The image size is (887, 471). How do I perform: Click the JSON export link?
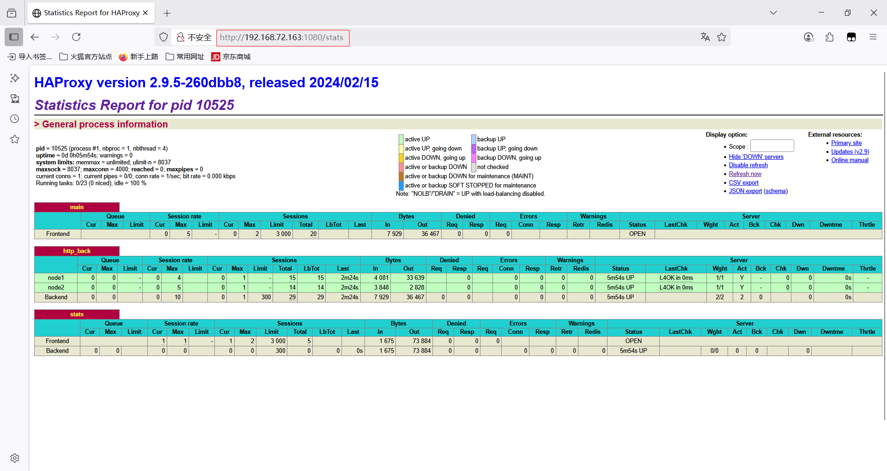click(745, 191)
